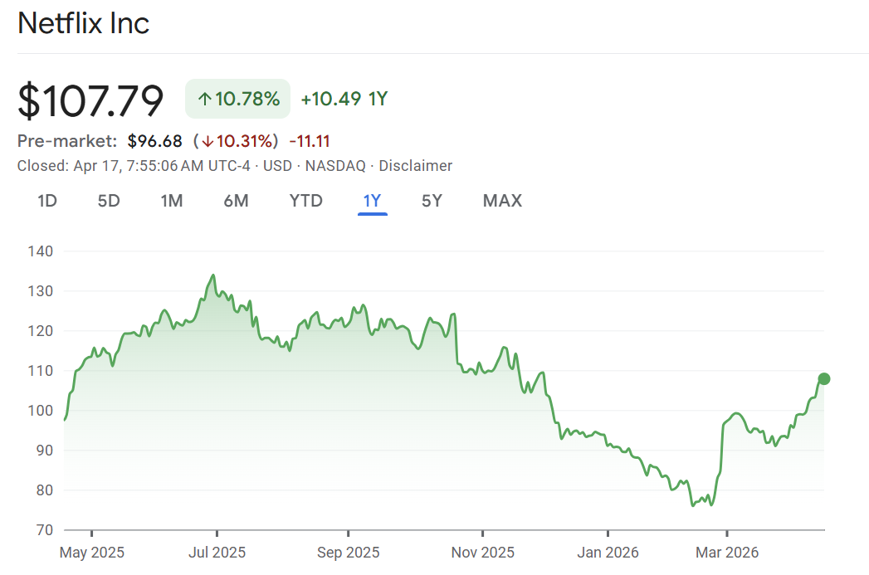Screen dimensions: 869x575
Task: Switch chart to 5Y range
Action: [x=432, y=201]
